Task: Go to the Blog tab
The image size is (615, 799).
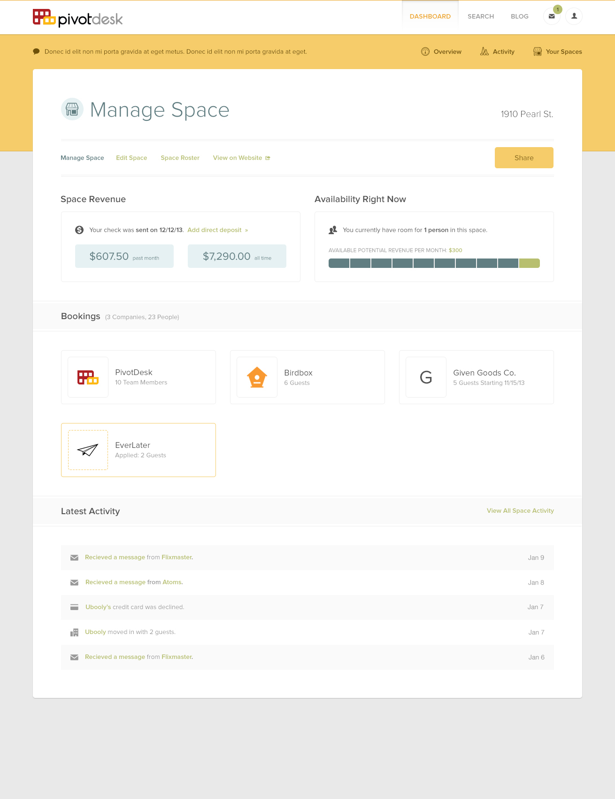Action: pyautogui.click(x=520, y=16)
